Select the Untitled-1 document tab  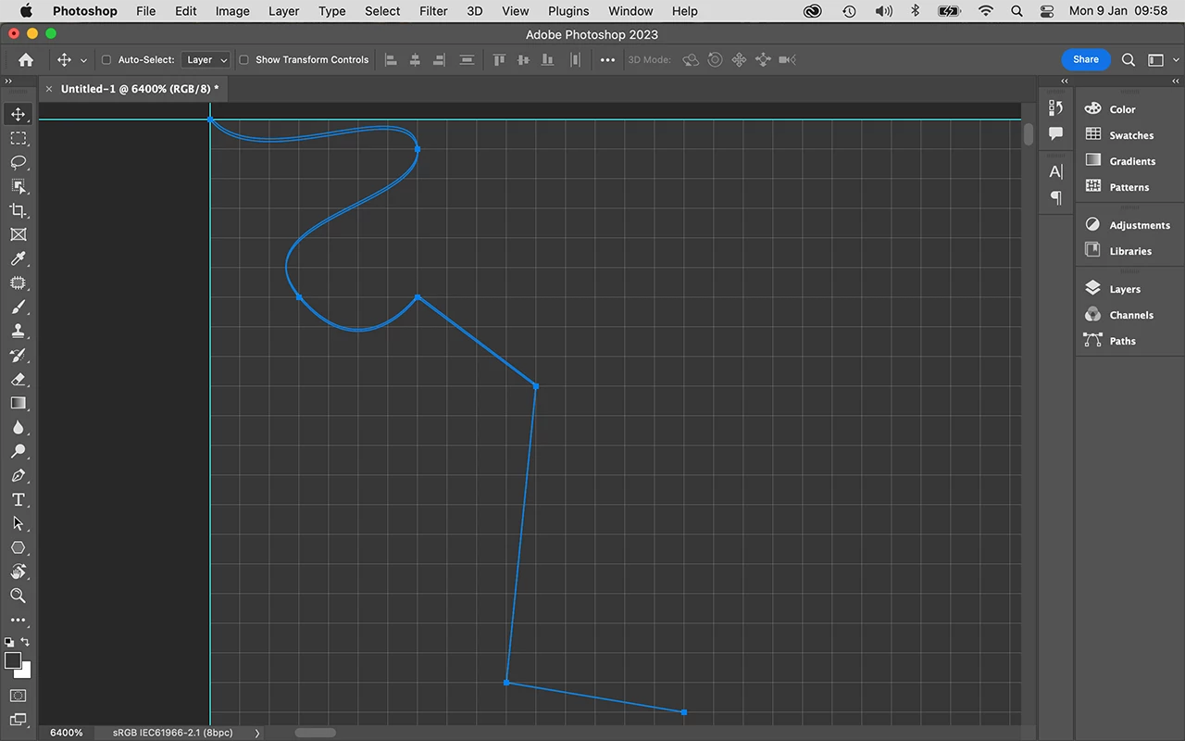(140, 89)
